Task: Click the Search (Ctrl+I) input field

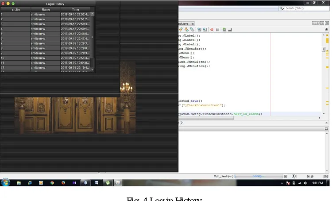Action: [x=307, y=8]
